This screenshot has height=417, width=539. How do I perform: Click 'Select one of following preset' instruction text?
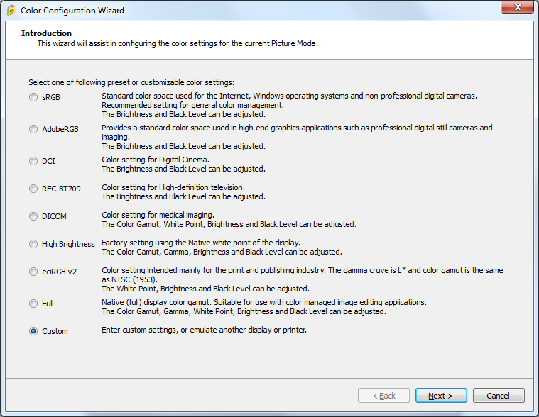[x=131, y=82]
